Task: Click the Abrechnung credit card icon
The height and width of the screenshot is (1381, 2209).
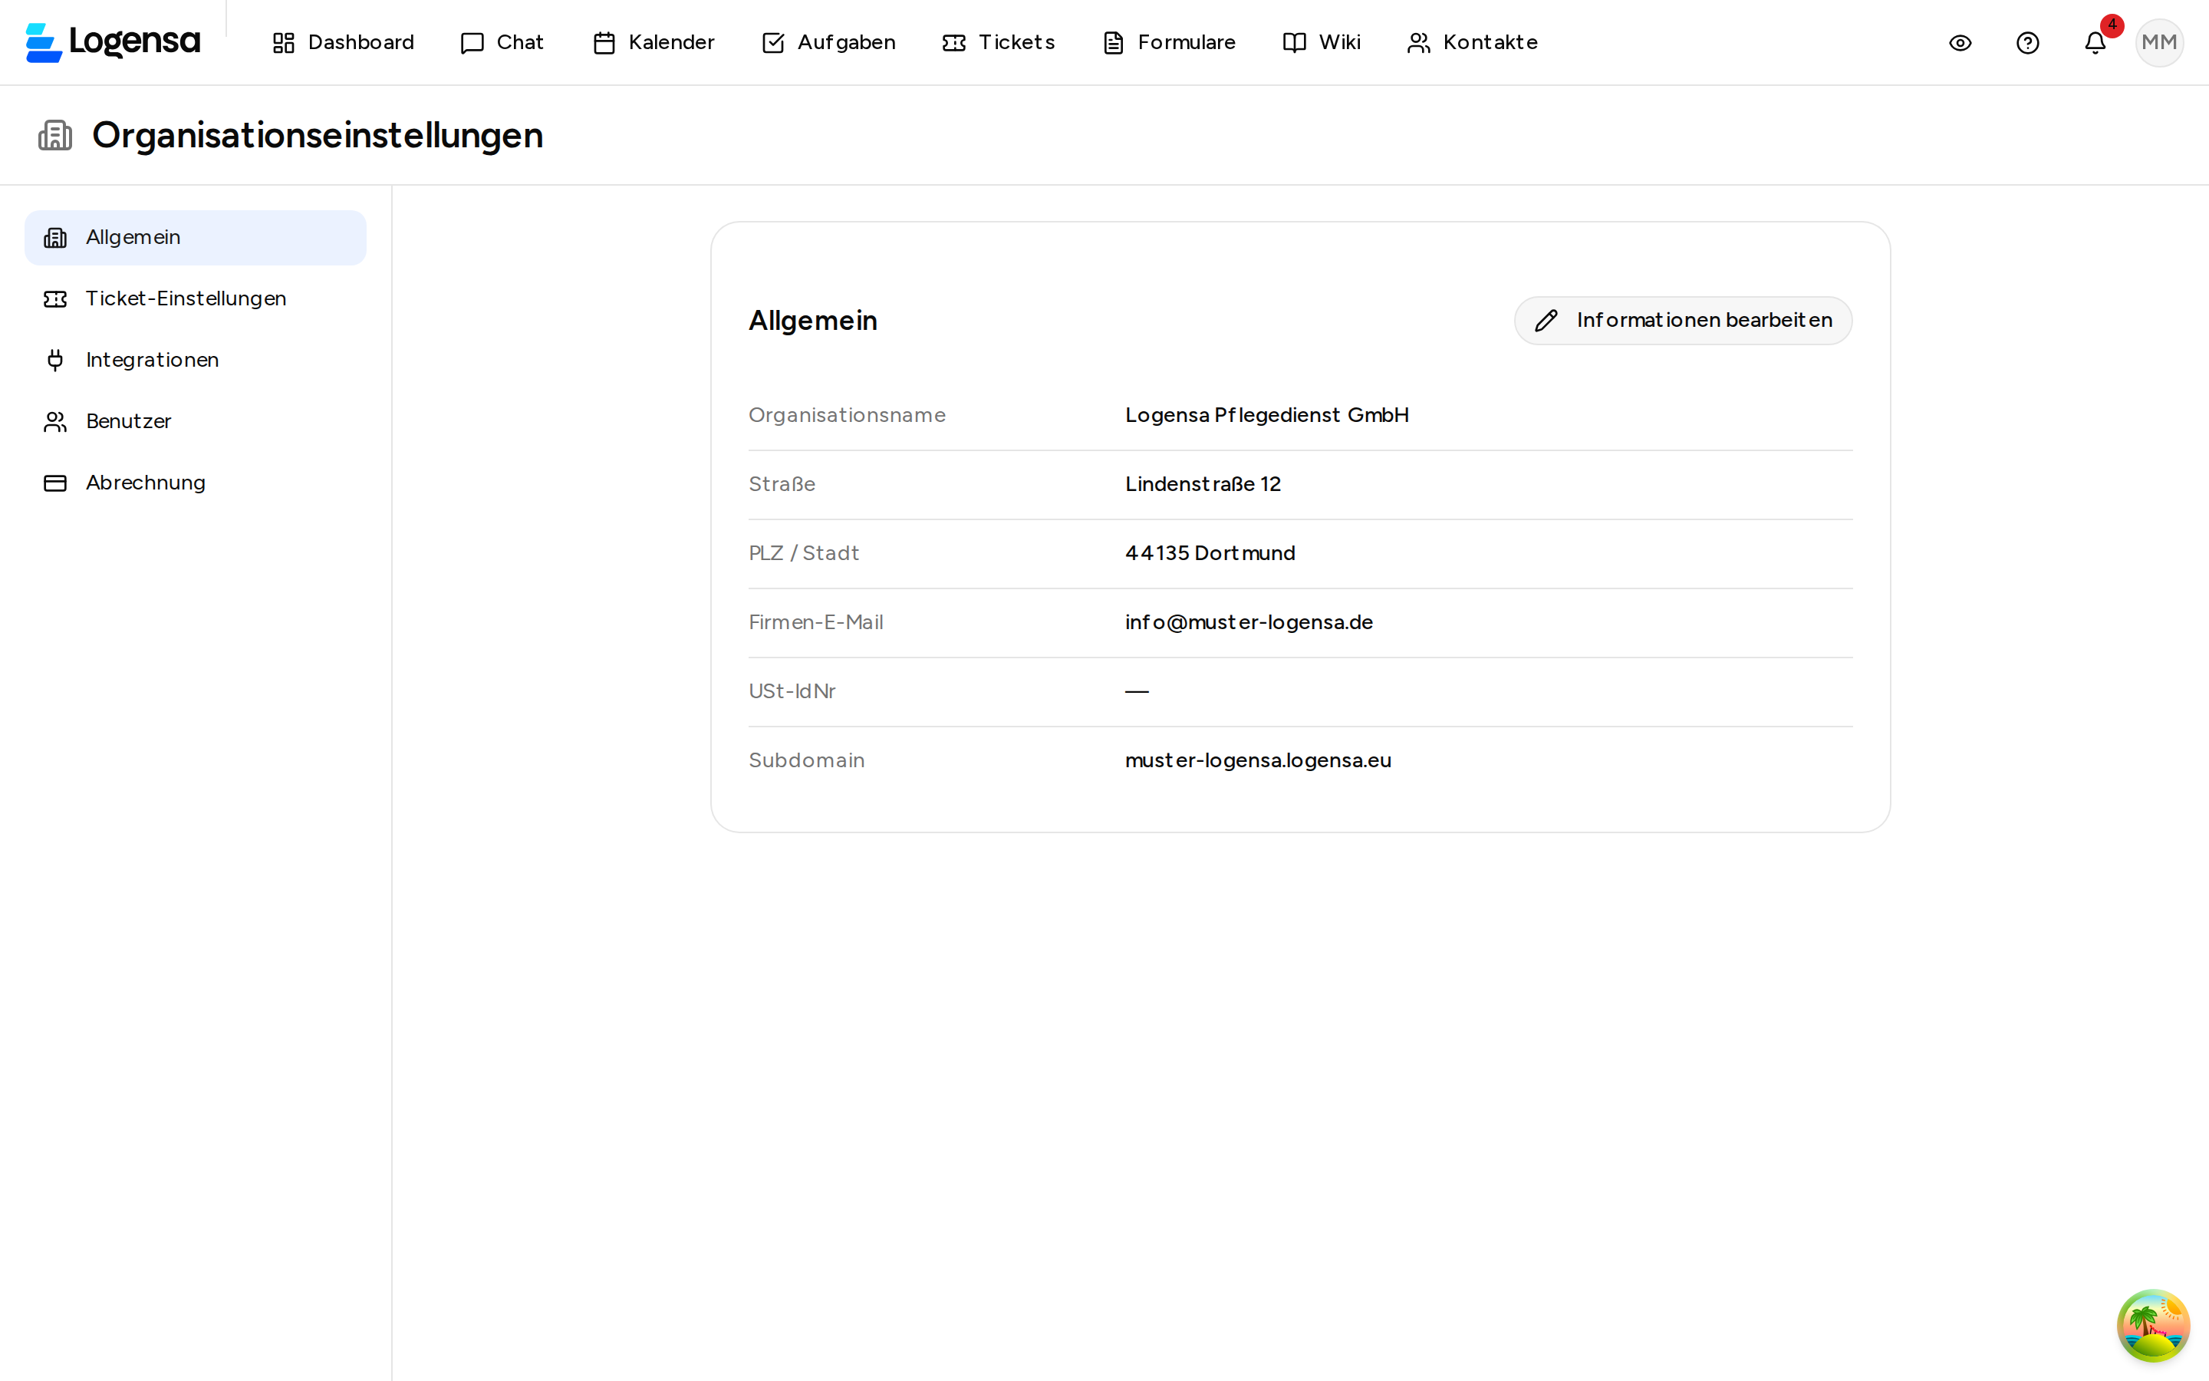Action: pyautogui.click(x=54, y=483)
